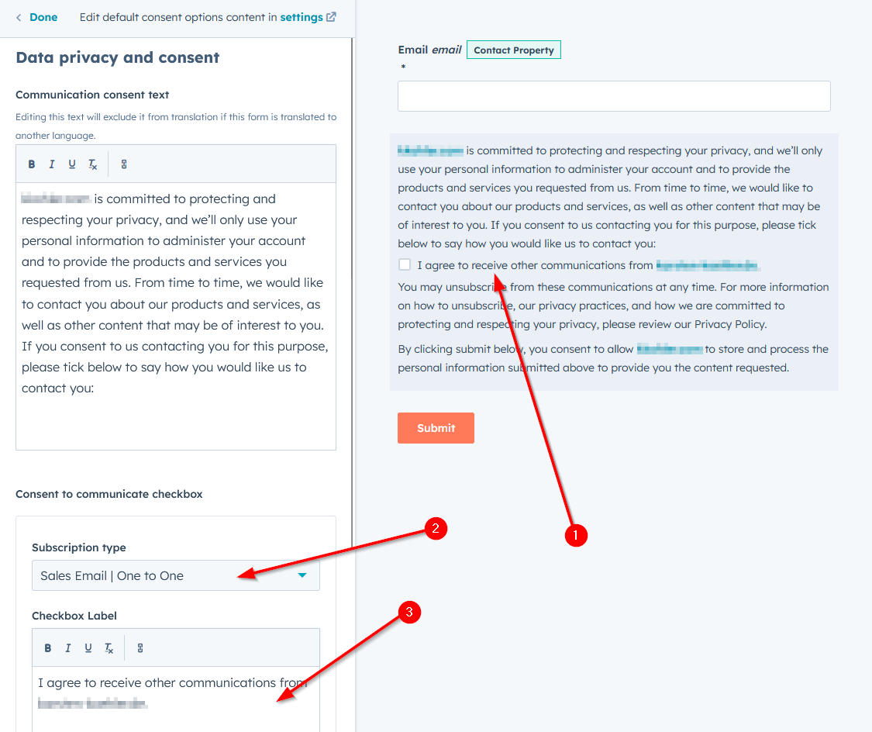
Task: Click the Done navigation item
Action: [x=43, y=16]
